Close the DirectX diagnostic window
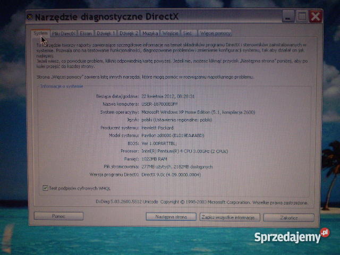The image size is (340, 255). [316, 16]
